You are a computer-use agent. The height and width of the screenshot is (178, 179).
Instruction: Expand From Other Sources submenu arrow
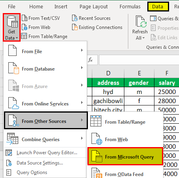pyautogui.click(x=82, y=120)
